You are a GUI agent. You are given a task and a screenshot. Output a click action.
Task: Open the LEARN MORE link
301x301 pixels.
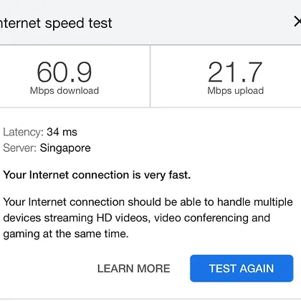click(134, 269)
